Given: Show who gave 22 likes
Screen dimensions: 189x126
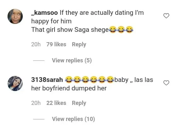Looking at the screenshot, I should coord(56,103).
